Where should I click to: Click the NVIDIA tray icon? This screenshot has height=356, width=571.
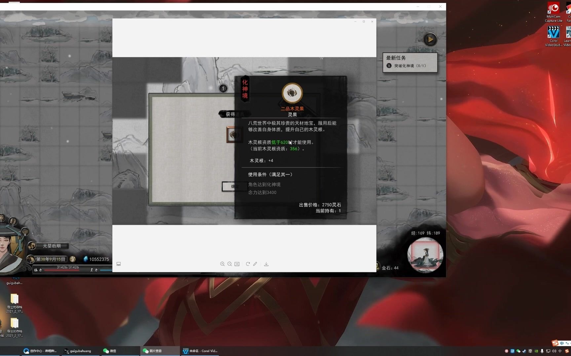(x=536, y=351)
